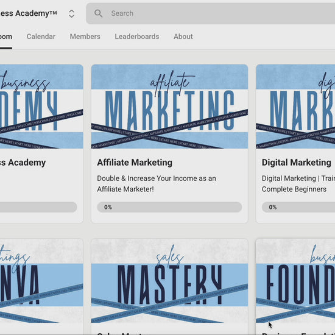
Task: Open the Business Academy course thumbnail
Action: [x=41, y=107]
